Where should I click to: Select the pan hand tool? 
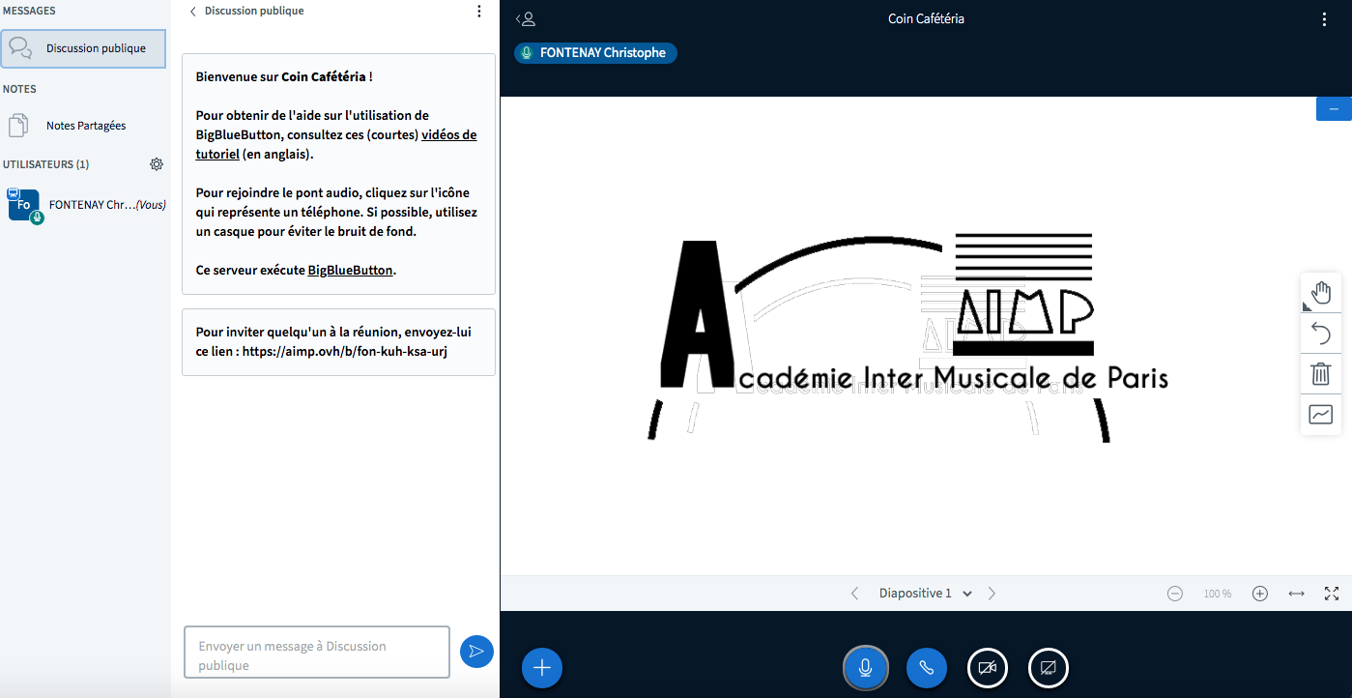click(x=1321, y=292)
